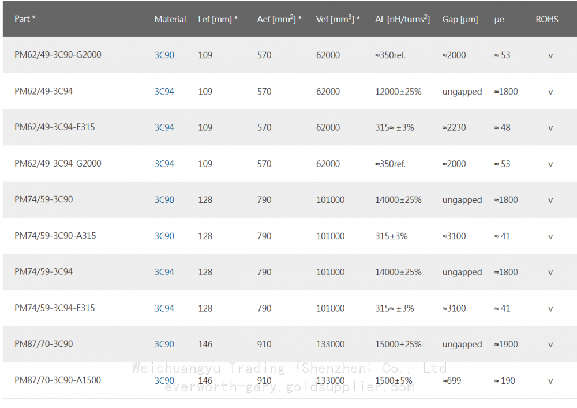The width and height of the screenshot is (577, 408).
Task: Click the Material column header
Action: 170,19
